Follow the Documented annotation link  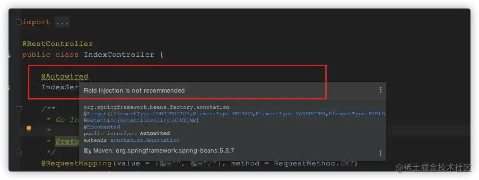(x=103, y=127)
